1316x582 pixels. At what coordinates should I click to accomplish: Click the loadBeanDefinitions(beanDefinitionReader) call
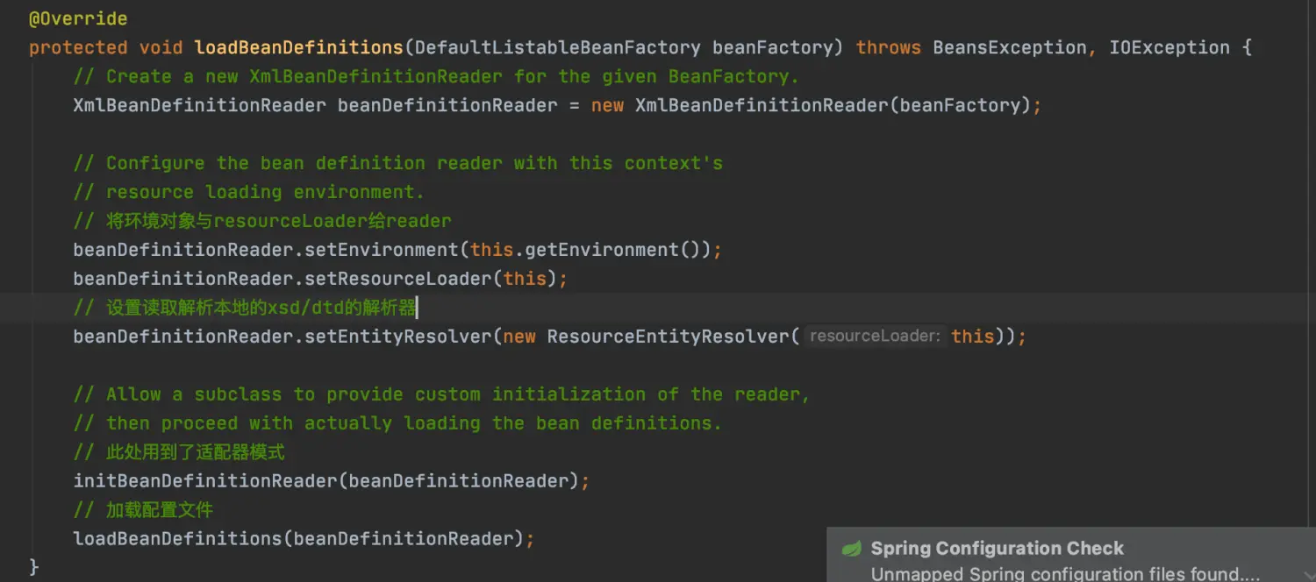pyautogui.click(x=298, y=539)
